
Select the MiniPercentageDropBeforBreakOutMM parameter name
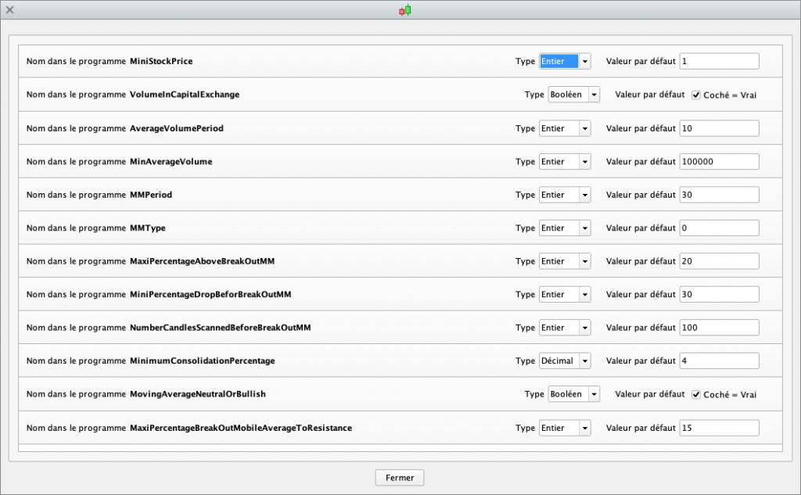pos(210,294)
